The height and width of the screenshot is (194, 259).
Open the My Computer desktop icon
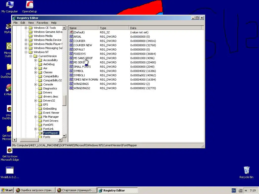tap(10, 7)
